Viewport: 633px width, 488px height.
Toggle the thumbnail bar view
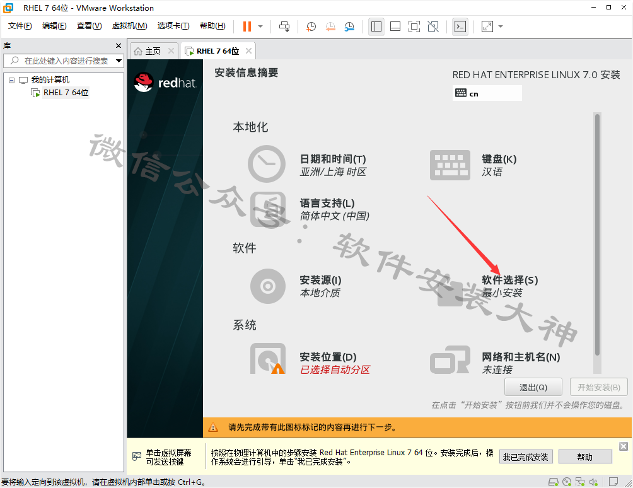395,26
